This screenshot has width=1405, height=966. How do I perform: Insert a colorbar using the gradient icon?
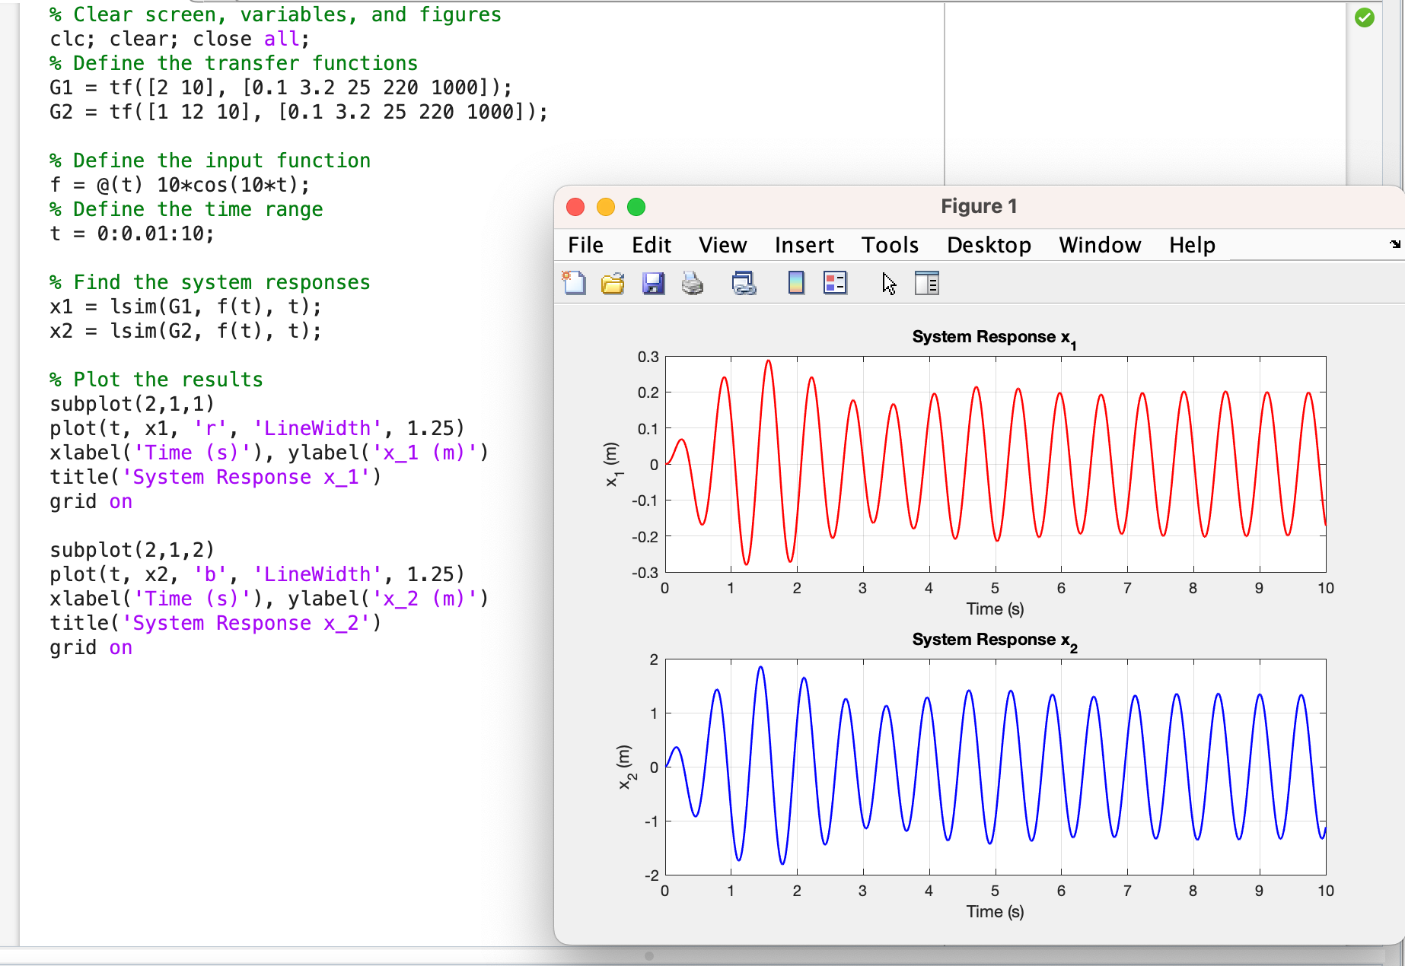pyautogui.click(x=796, y=283)
